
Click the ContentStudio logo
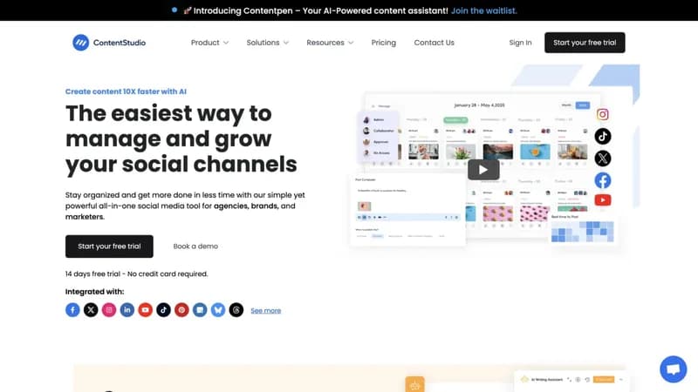pos(109,43)
